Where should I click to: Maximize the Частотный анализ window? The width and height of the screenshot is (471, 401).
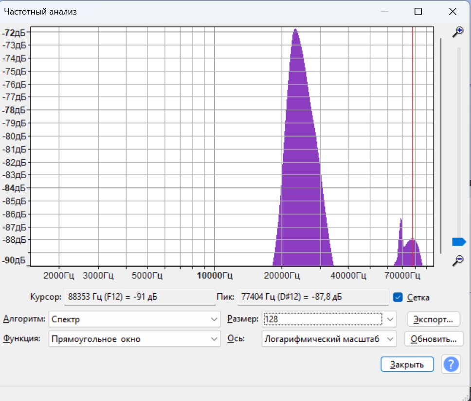(x=418, y=12)
